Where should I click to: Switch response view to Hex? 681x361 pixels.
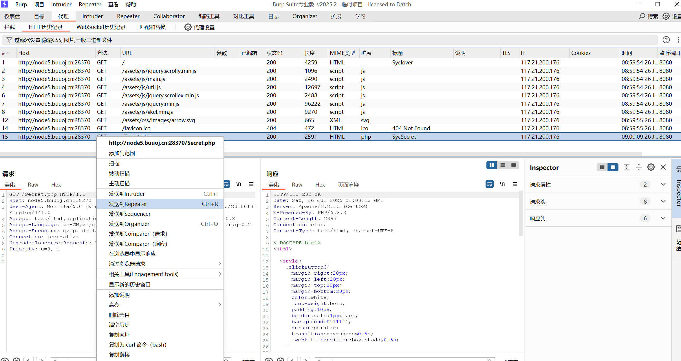320,185
